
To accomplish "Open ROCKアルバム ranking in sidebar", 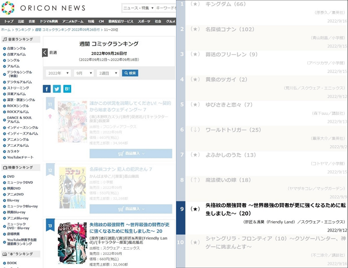I will point(18,112).
